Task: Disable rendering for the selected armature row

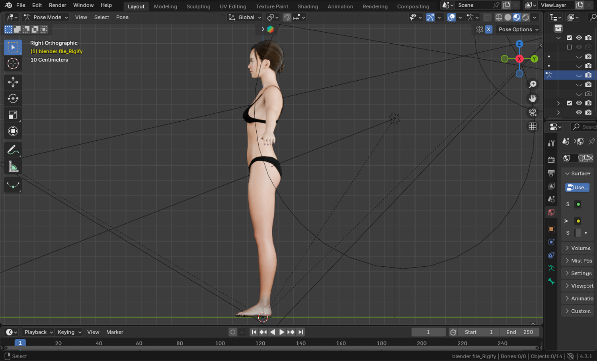Action: [x=589, y=75]
